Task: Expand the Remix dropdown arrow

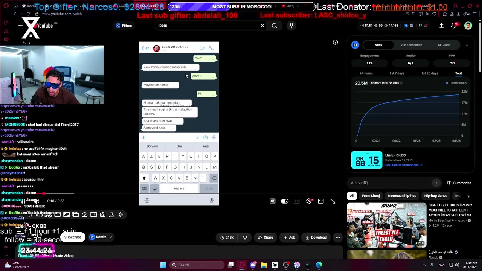Action: tap(111, 237)
